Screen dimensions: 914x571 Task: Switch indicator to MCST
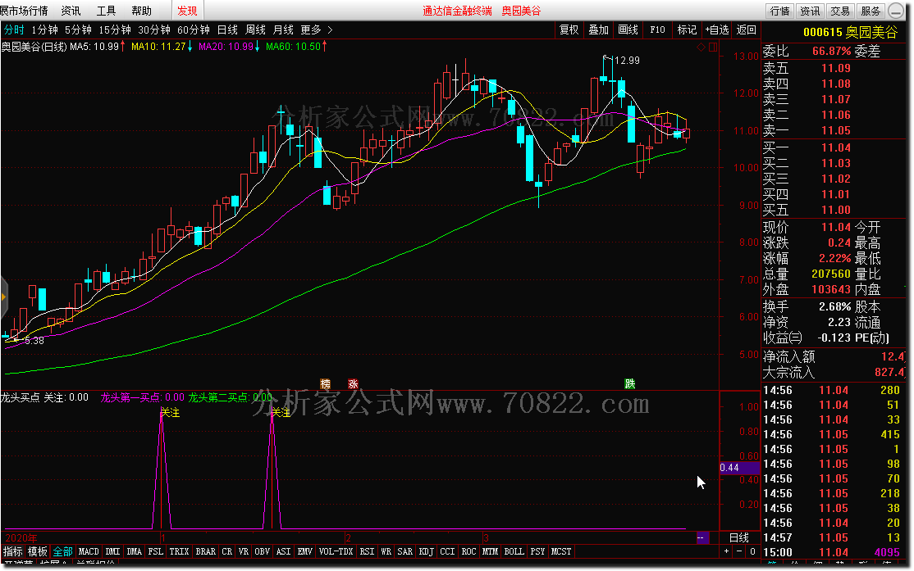click(x=560, y=551)
